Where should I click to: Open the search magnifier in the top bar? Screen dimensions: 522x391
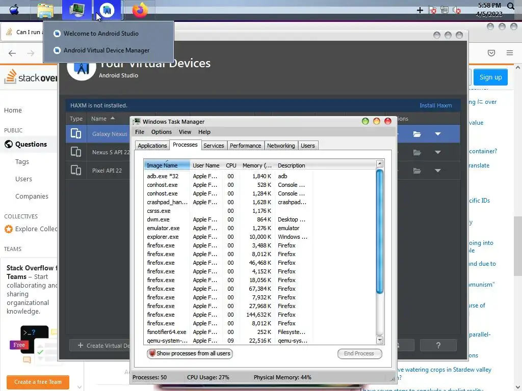pyautogui.click(x=511, y=6)
